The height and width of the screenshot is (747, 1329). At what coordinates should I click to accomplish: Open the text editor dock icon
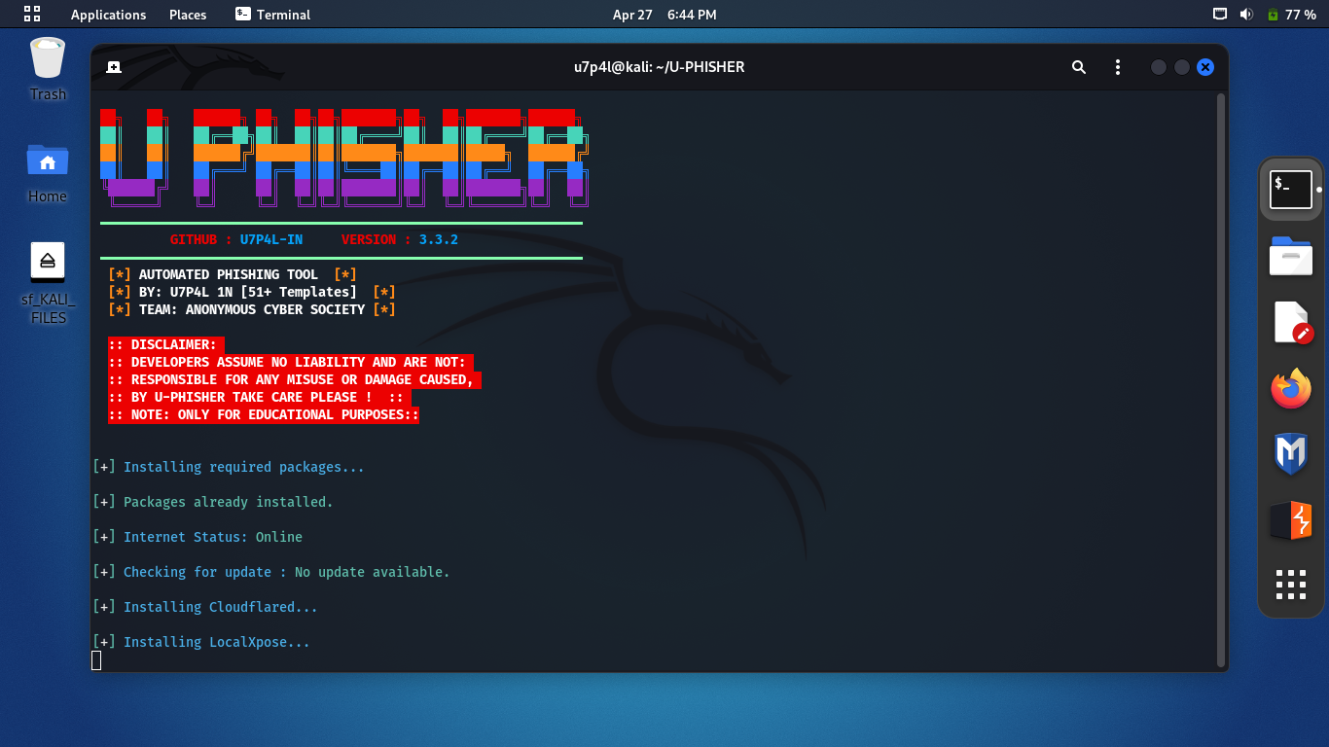pyautogui.click(x=1291, y=324)
